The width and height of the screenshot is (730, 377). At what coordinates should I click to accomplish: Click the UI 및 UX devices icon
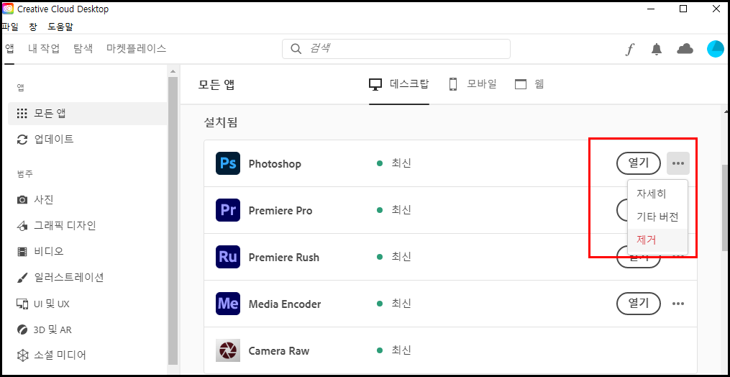coord(22,304)
